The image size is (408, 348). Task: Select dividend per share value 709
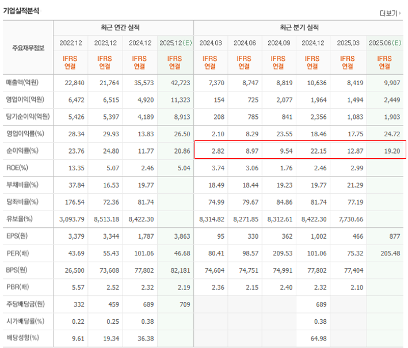point(185,304)
